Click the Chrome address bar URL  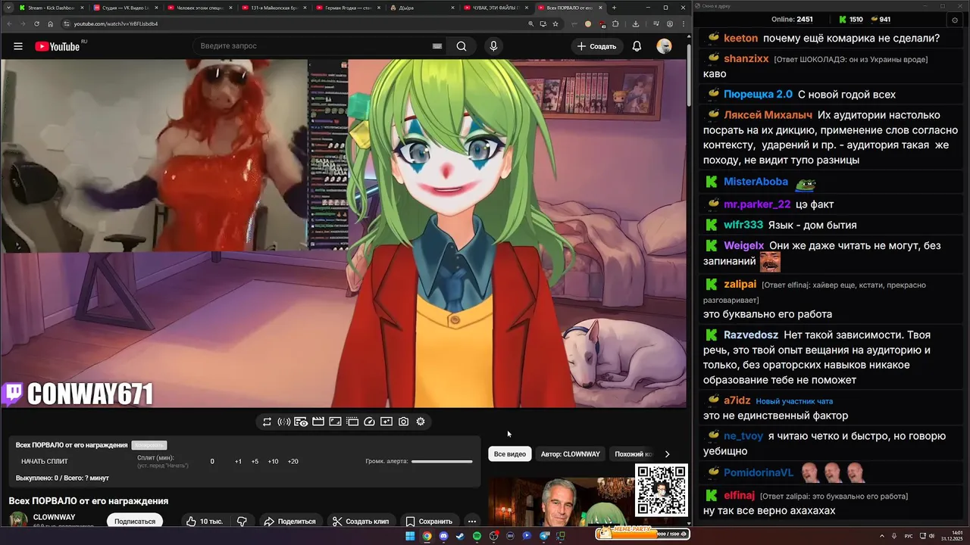coord(116,23)
